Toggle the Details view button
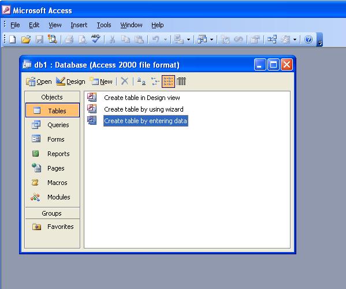Screen dimensions: 346x289 181,81
